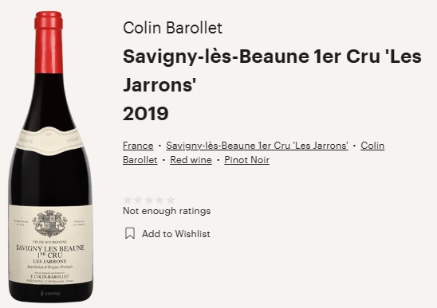Click the red capsule on bottle top
The width and height of the screenshot is (437, 308).
point(49,42)
